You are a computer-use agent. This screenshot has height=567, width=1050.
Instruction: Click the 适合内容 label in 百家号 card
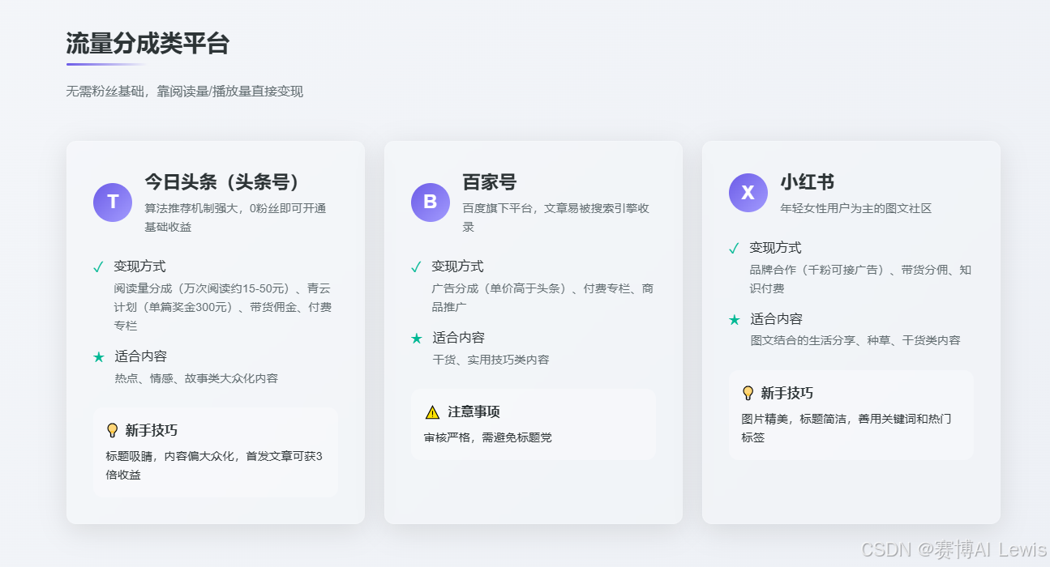point(458,338)
